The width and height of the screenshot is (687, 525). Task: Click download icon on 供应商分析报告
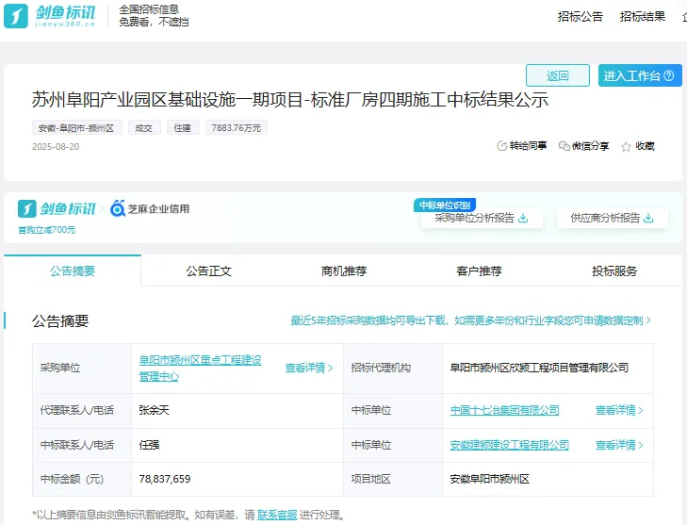pos(648,218)
